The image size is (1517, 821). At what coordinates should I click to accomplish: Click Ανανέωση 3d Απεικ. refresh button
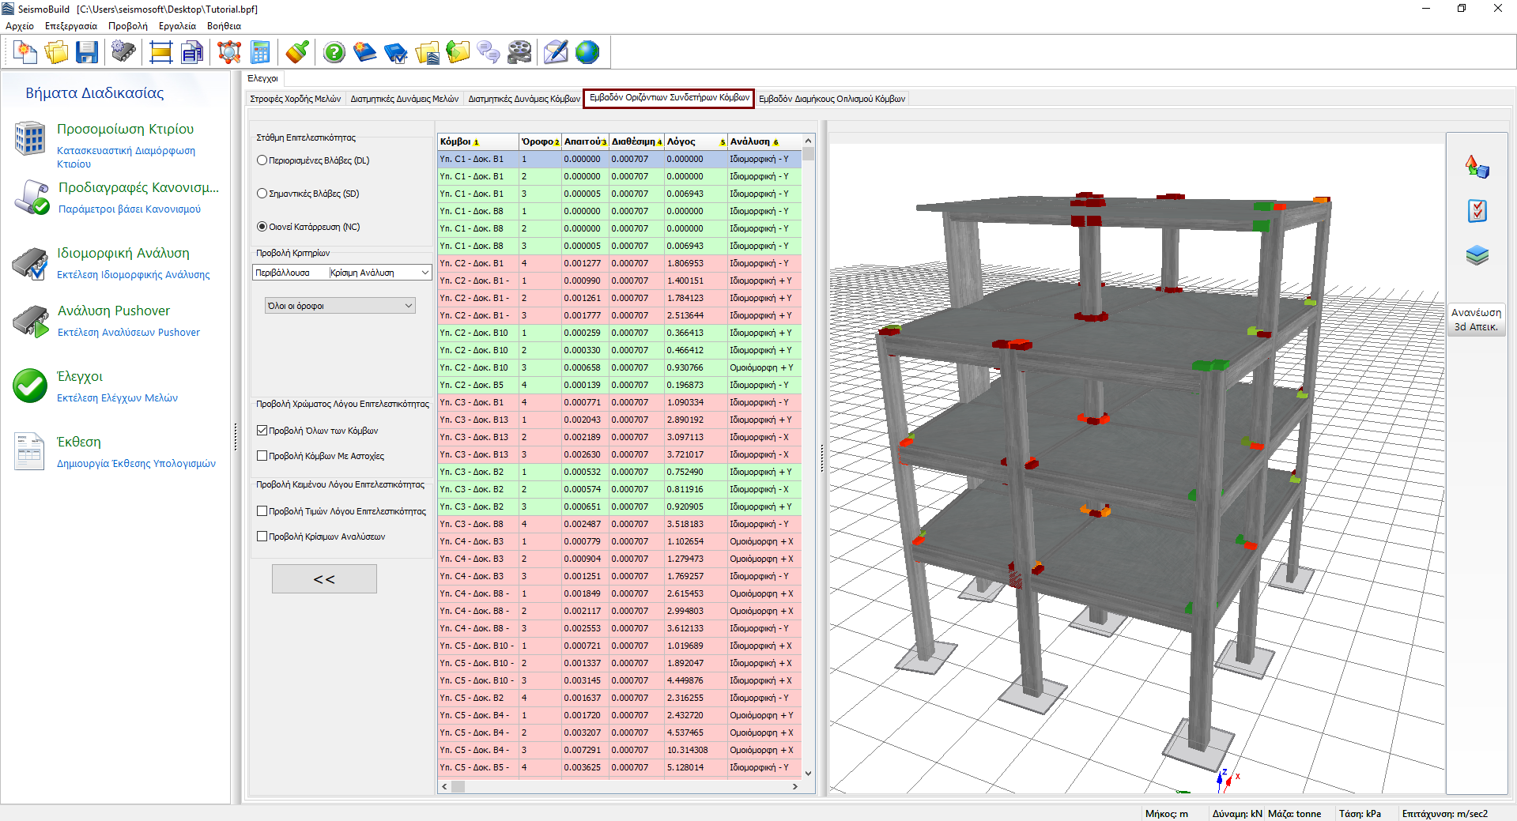click(x=1476, y=319)
